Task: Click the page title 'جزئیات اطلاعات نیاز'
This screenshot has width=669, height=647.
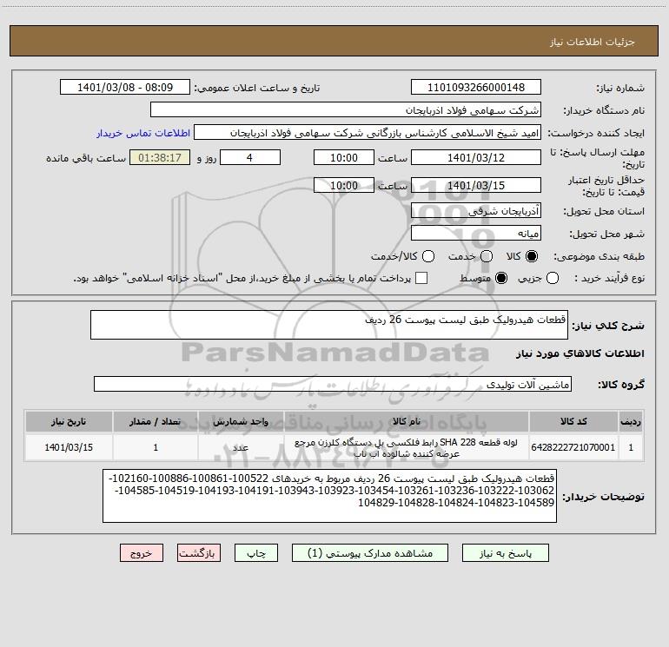Action: (x=593, y=42)
